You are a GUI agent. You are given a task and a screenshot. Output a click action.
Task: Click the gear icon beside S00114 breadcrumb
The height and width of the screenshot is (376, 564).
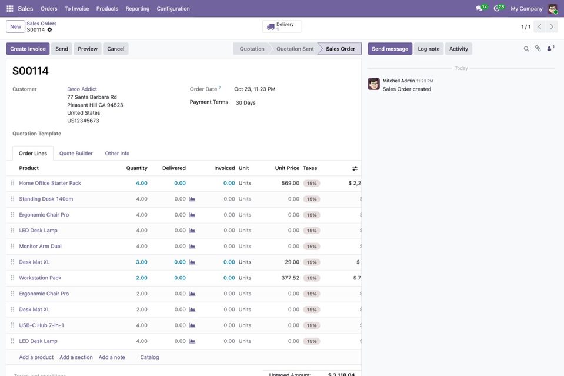coord(49,30)
